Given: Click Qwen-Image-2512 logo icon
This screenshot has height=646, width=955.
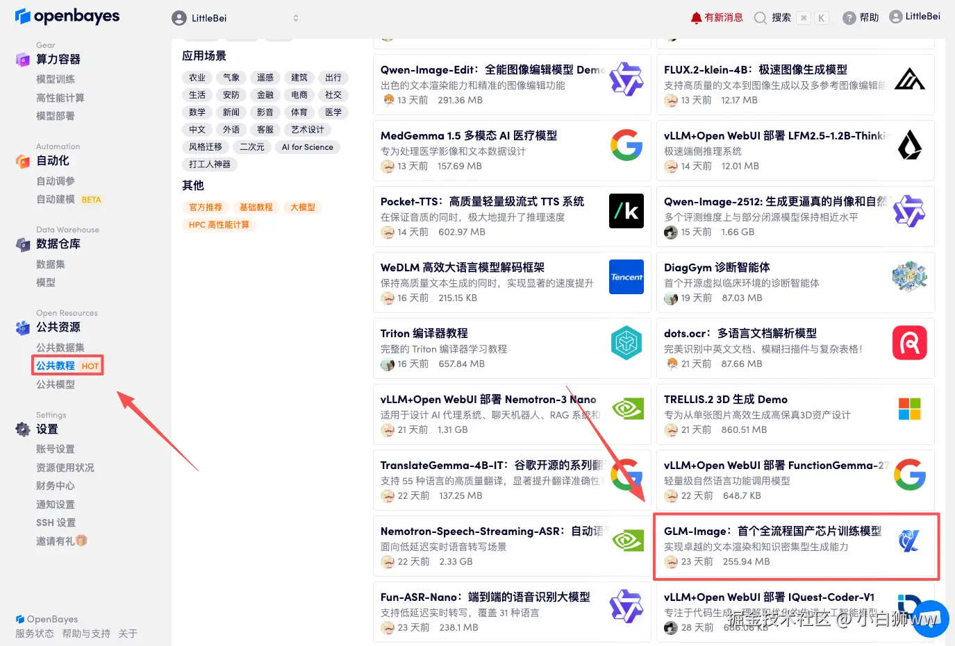Looking at the screenshot, I should tap(910, 211).
